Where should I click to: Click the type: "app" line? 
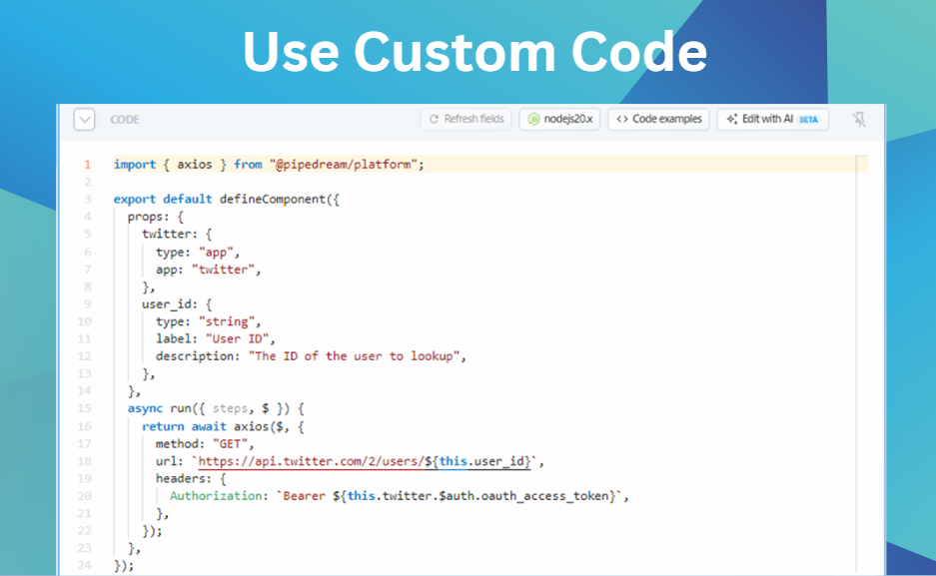[198, 253]
